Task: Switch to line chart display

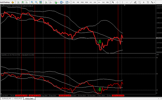Action: tap(27, 2)
